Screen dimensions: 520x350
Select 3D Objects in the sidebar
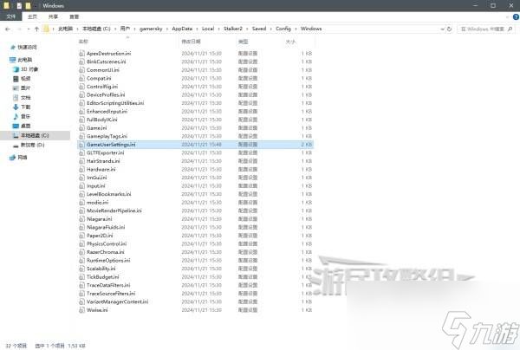coord(27,68)
